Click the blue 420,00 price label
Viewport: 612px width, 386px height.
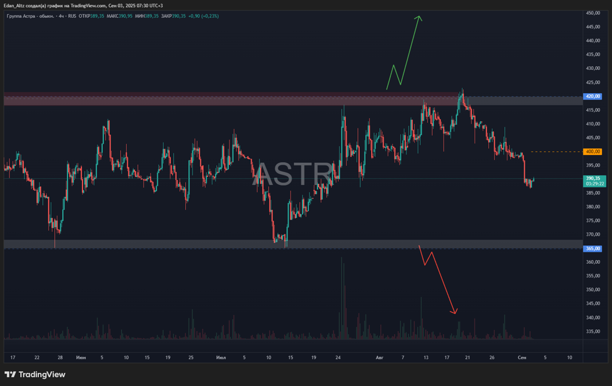[593, 96]
